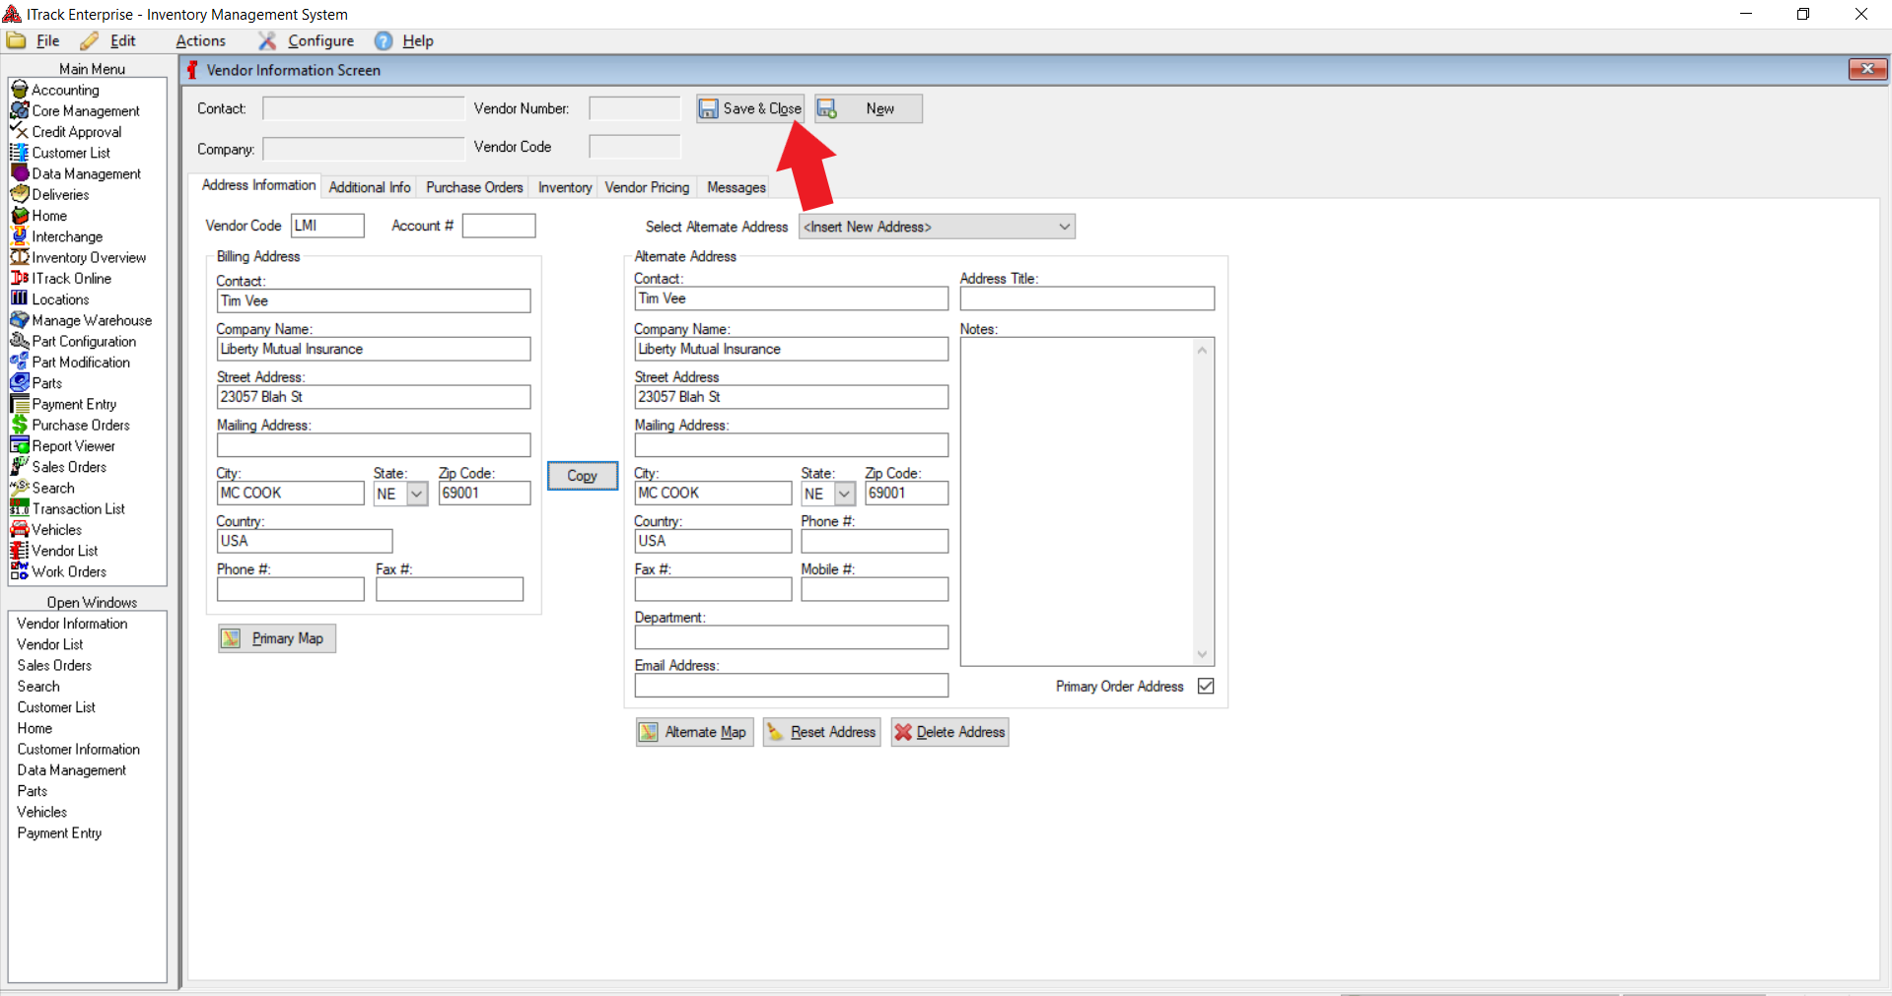The image size is (1892, 996).
Task: Open the billing address State dropdown
Action: coord(417,495)
